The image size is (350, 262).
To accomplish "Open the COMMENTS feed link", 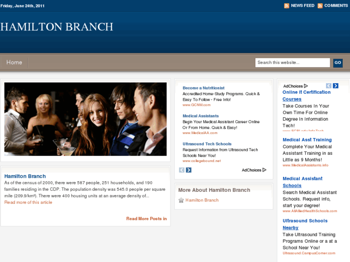I will 336,6.
